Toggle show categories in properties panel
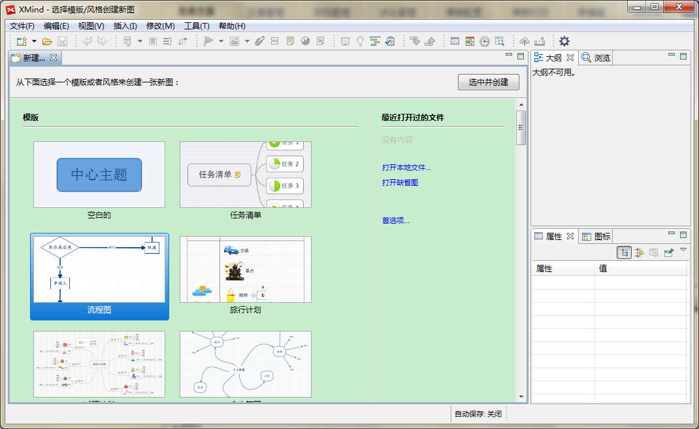Viewport: 699px width, 429px height. point(624,252)
